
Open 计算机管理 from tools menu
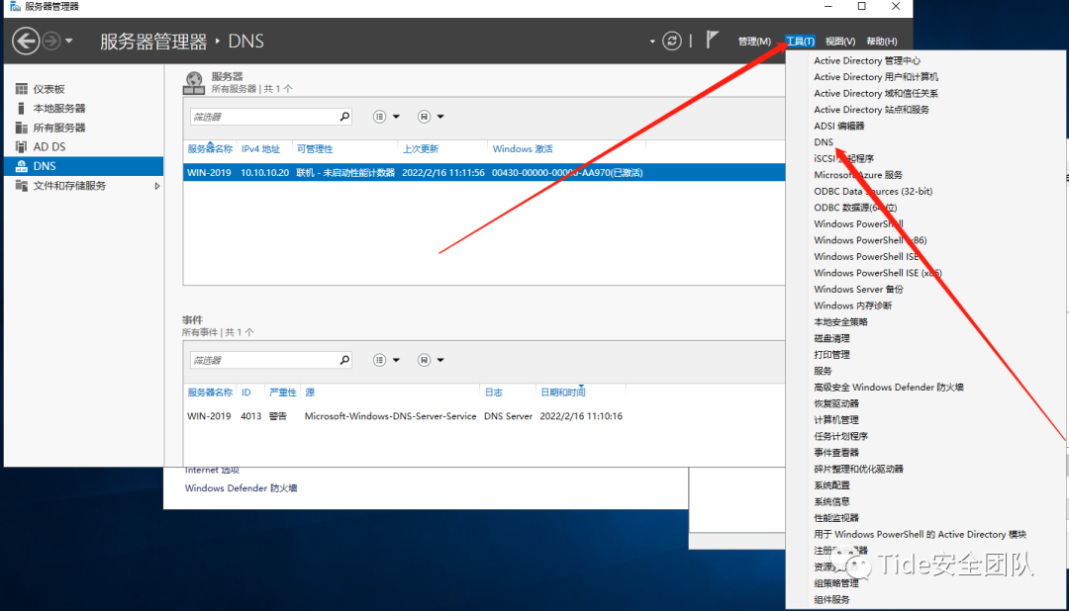pos(835,420)
